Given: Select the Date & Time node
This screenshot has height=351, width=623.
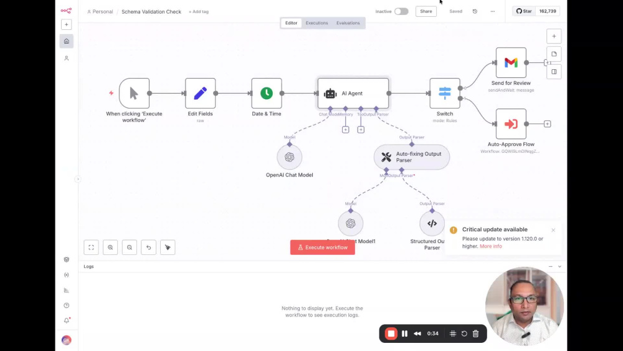Looking at the screenshot, I should pos(267,93).
